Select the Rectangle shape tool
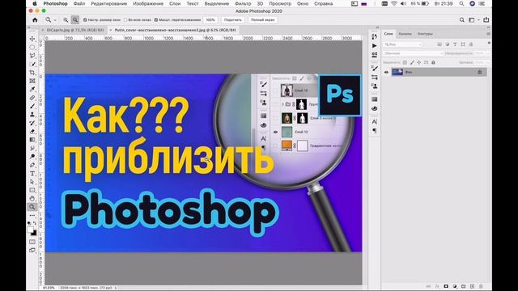Image resolution: width=518 pixels, height=291 pixels. [x=32, y=190]
